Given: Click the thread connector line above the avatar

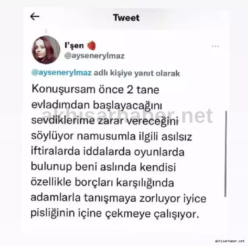Looking at the screenshot, I should [46, 31].
